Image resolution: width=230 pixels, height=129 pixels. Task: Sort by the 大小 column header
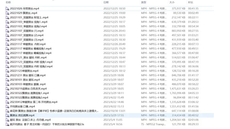click(x=172, y=2)
